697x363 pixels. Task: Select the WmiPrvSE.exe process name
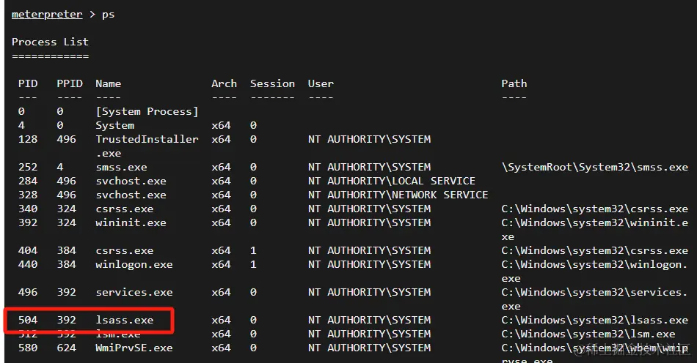(134, 348)
